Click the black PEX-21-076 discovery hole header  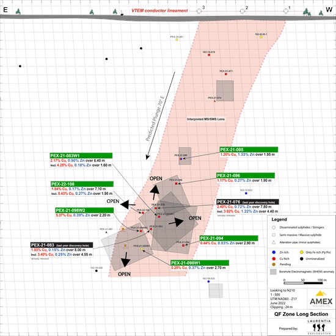click(247, 202)
